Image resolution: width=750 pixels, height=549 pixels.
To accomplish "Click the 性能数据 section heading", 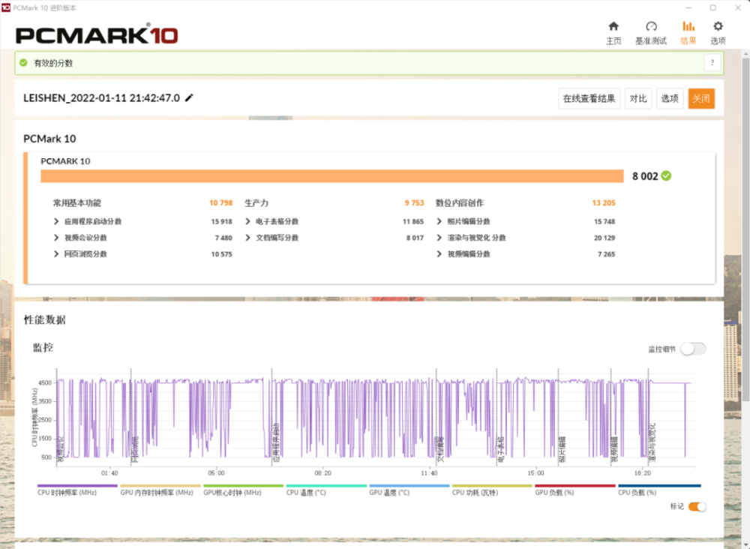I will click(x=44, y=320).
